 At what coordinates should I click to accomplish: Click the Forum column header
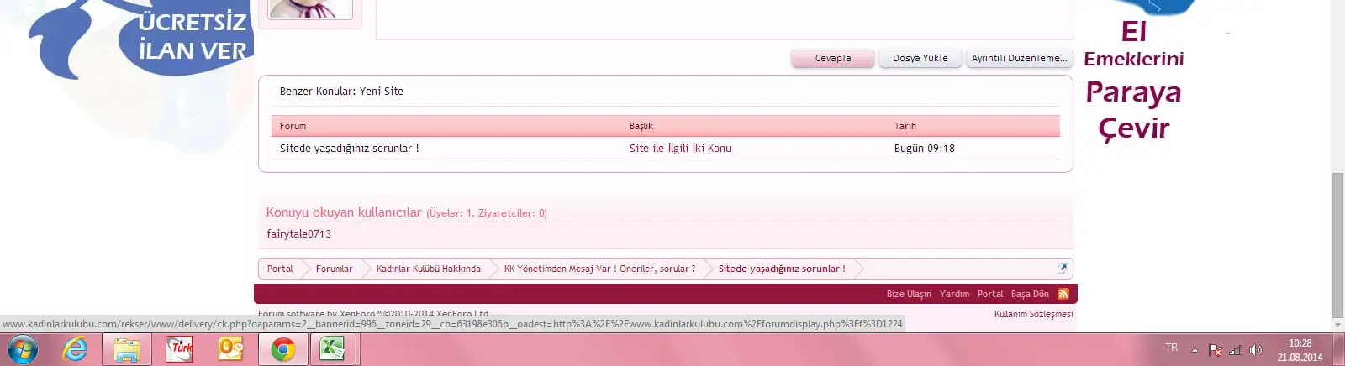(x=293, y=126)
